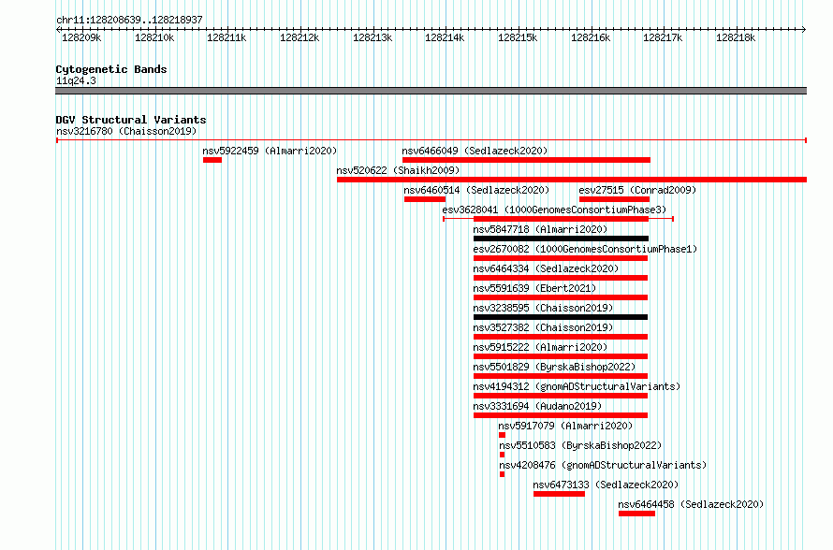
Task: Open nsv4194312 (gnomADStructuralVariants) label
Action: (x=577, y=386)
